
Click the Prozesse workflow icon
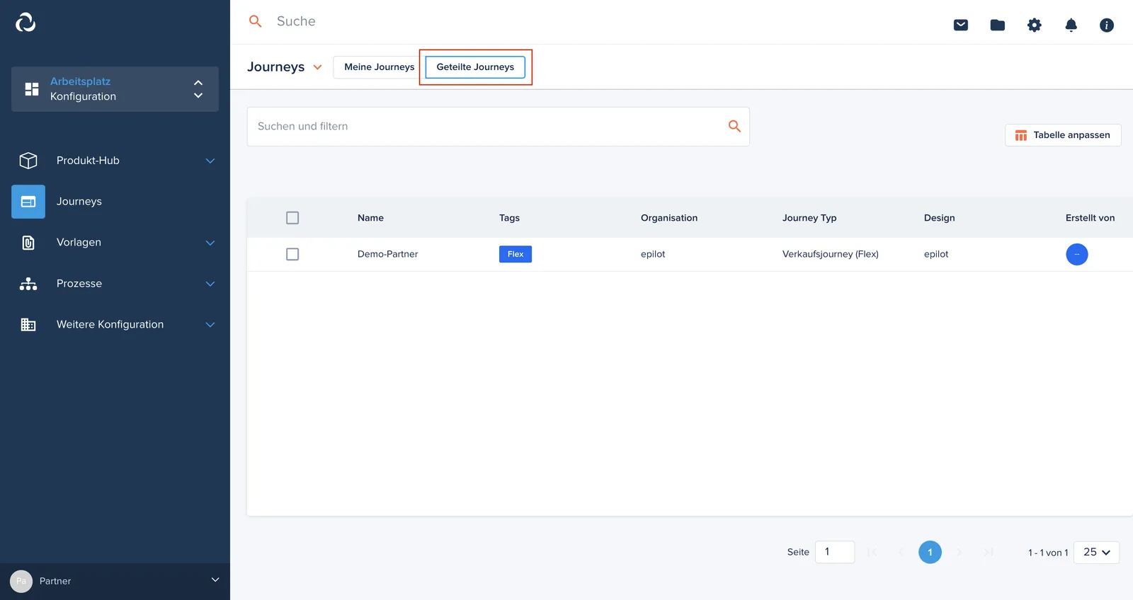pos(28,284)
